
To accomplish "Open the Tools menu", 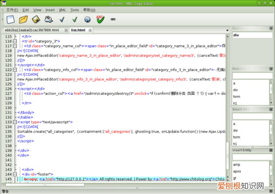I will [x=74, y=9].
